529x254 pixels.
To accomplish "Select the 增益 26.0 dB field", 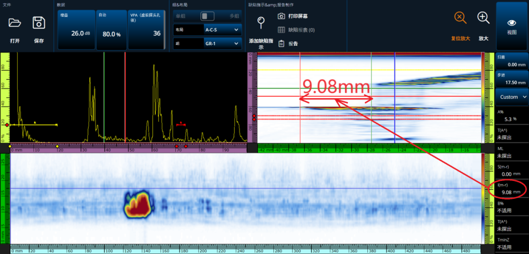I will [x=76, y=30].
